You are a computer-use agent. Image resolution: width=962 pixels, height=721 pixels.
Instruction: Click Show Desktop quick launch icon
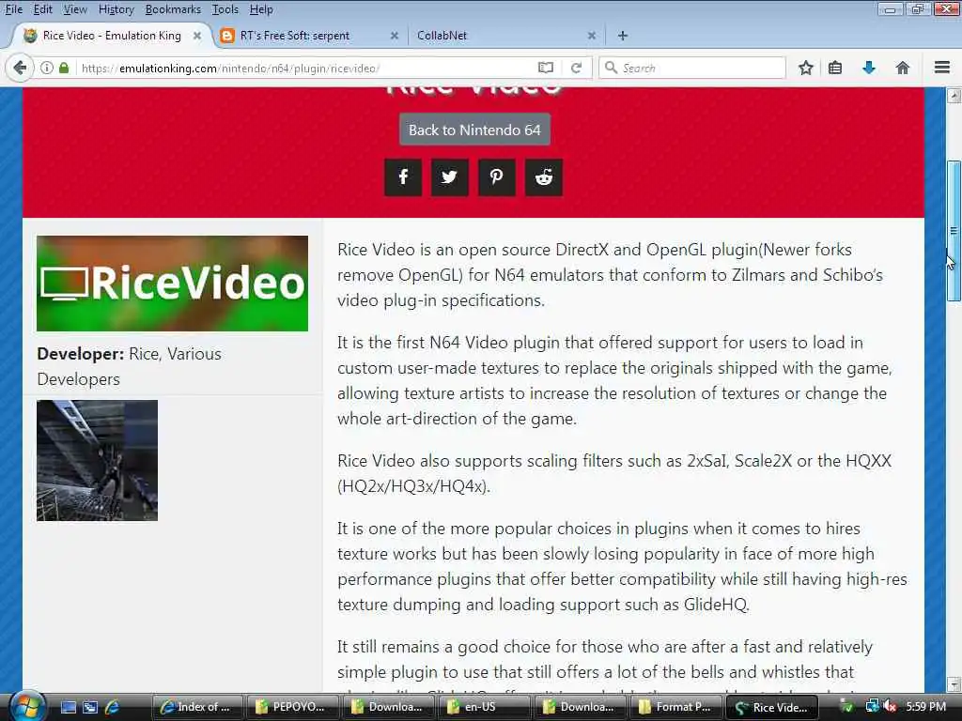click(x=68, y=708)
